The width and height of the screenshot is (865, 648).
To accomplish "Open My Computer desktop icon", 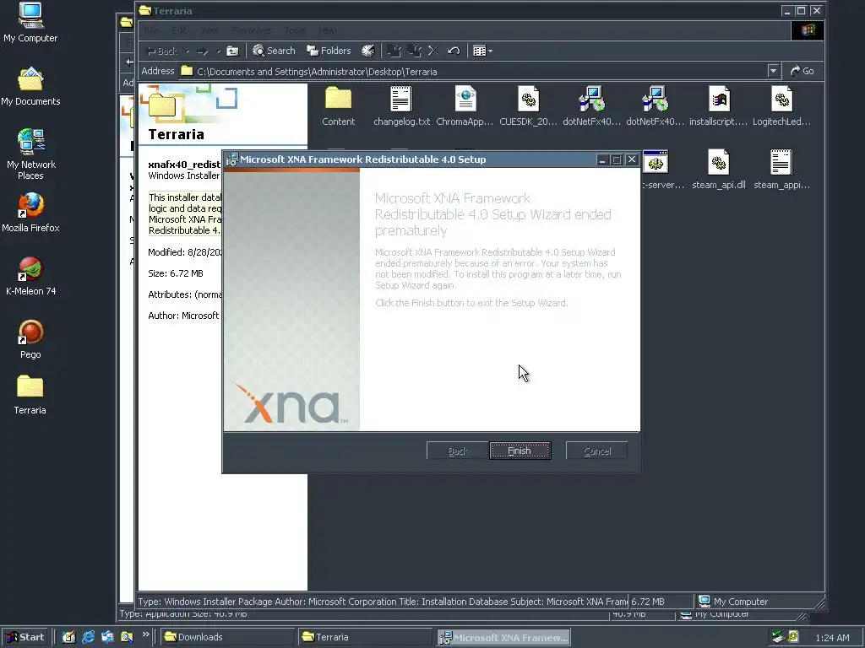I will point(30,22).
